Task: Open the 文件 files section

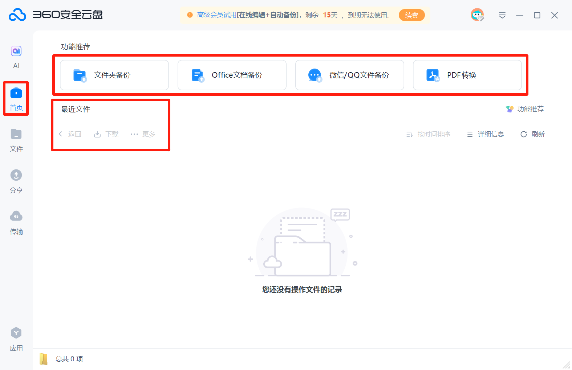Action: tap(16, 140)
